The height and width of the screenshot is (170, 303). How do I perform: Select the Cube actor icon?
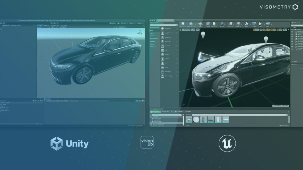[x=162, y=50]
